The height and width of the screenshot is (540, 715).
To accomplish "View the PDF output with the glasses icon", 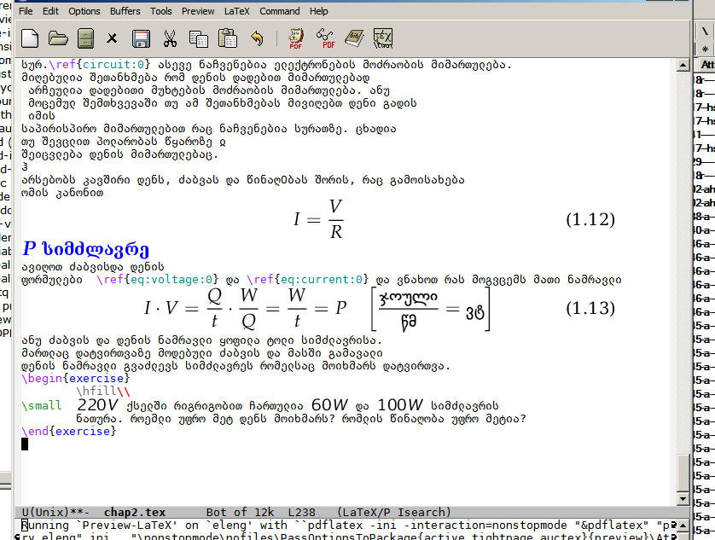I will point(325,38).
